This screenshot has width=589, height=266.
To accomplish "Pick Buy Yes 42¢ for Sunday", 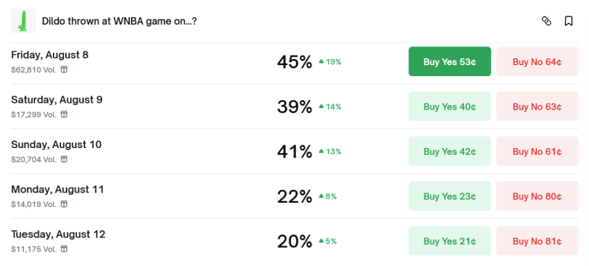I will pos(450,152).
